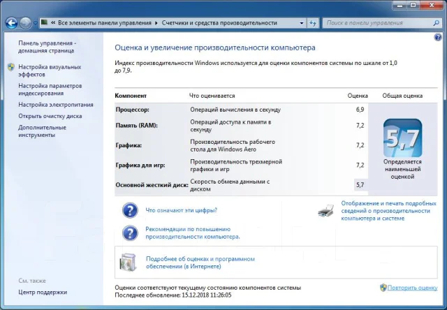Viewport: 447px width, 310px height.
Task: Click the forward navigation arrow
Action: pyautogui.click(x=25, y=23)
